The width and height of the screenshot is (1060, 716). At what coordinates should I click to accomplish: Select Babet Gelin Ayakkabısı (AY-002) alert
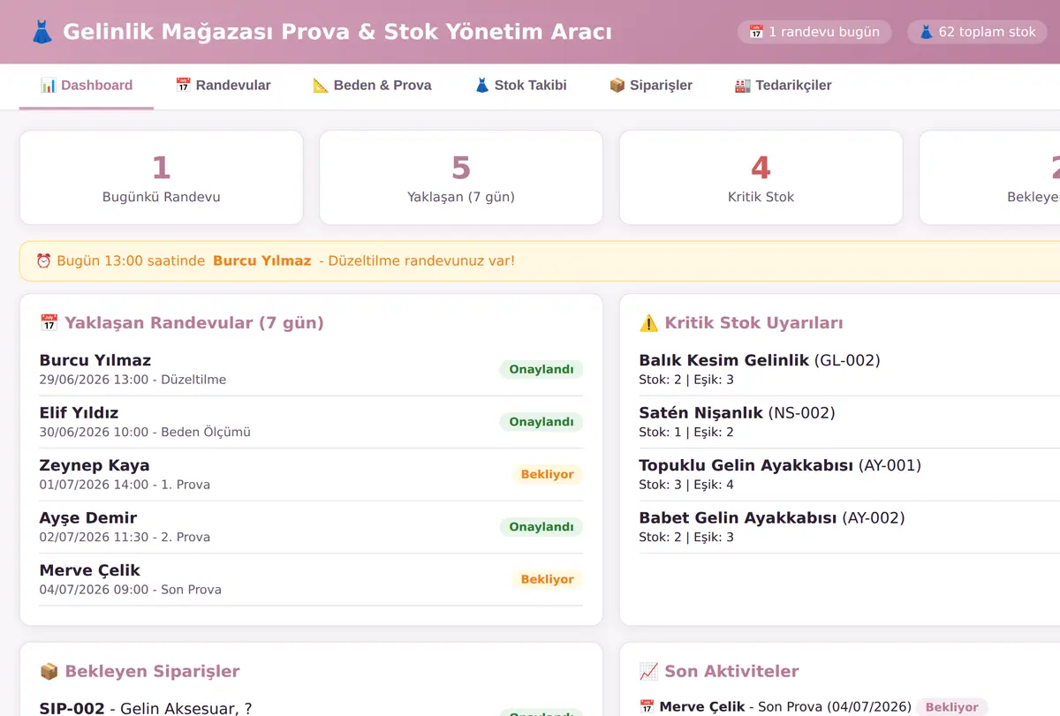tap(849, 527)
